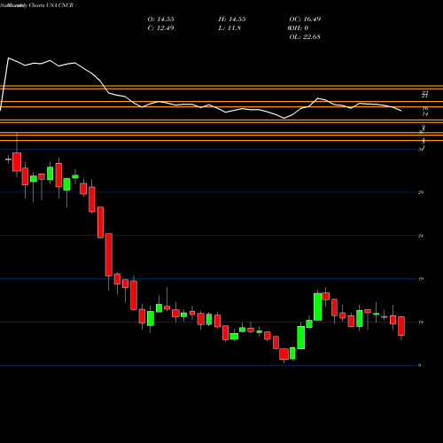Click the price axis label 24
The width and height of the screenshot is (443, 443).
421,236
